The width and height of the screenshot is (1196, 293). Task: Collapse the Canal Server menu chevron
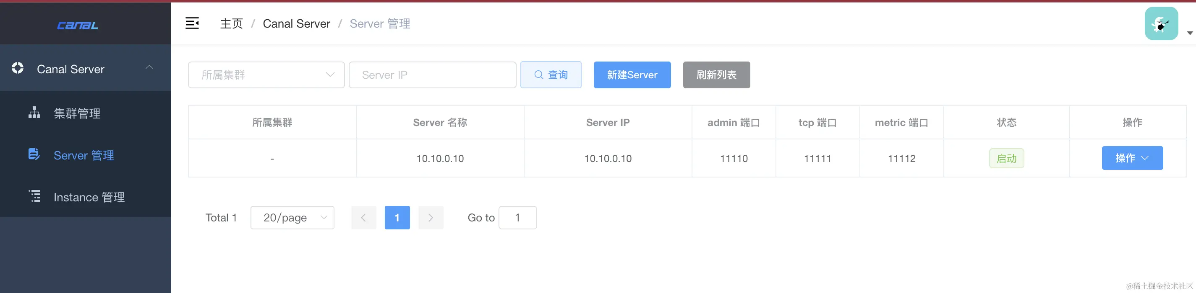(x=149, y=67)
